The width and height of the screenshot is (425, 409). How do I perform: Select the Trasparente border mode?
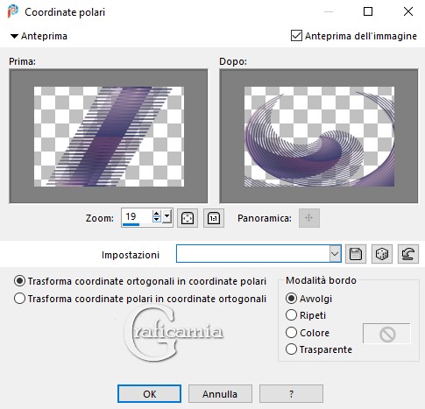click(x=291, y=349)
